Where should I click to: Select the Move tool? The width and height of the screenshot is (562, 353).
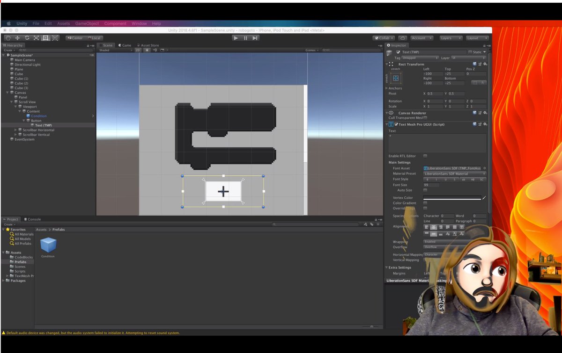(x=17, y=38)
